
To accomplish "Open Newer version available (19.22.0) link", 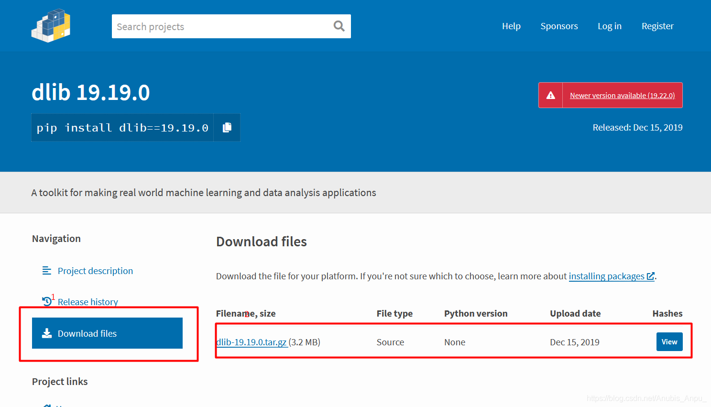I will coord(622,96).
